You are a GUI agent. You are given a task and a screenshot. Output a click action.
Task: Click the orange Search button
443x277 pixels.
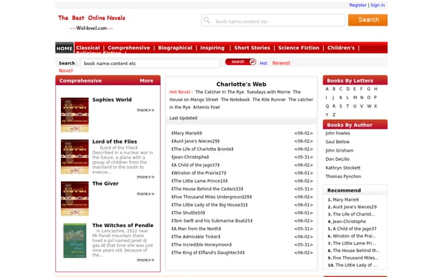click(x=368, y=20)
